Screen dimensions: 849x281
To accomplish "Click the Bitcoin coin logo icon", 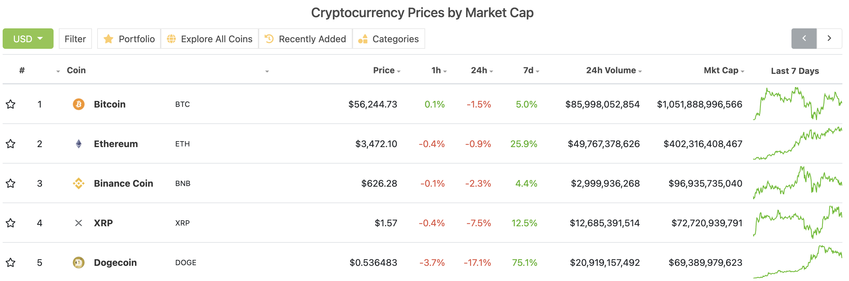I will (x=78, y=104).
